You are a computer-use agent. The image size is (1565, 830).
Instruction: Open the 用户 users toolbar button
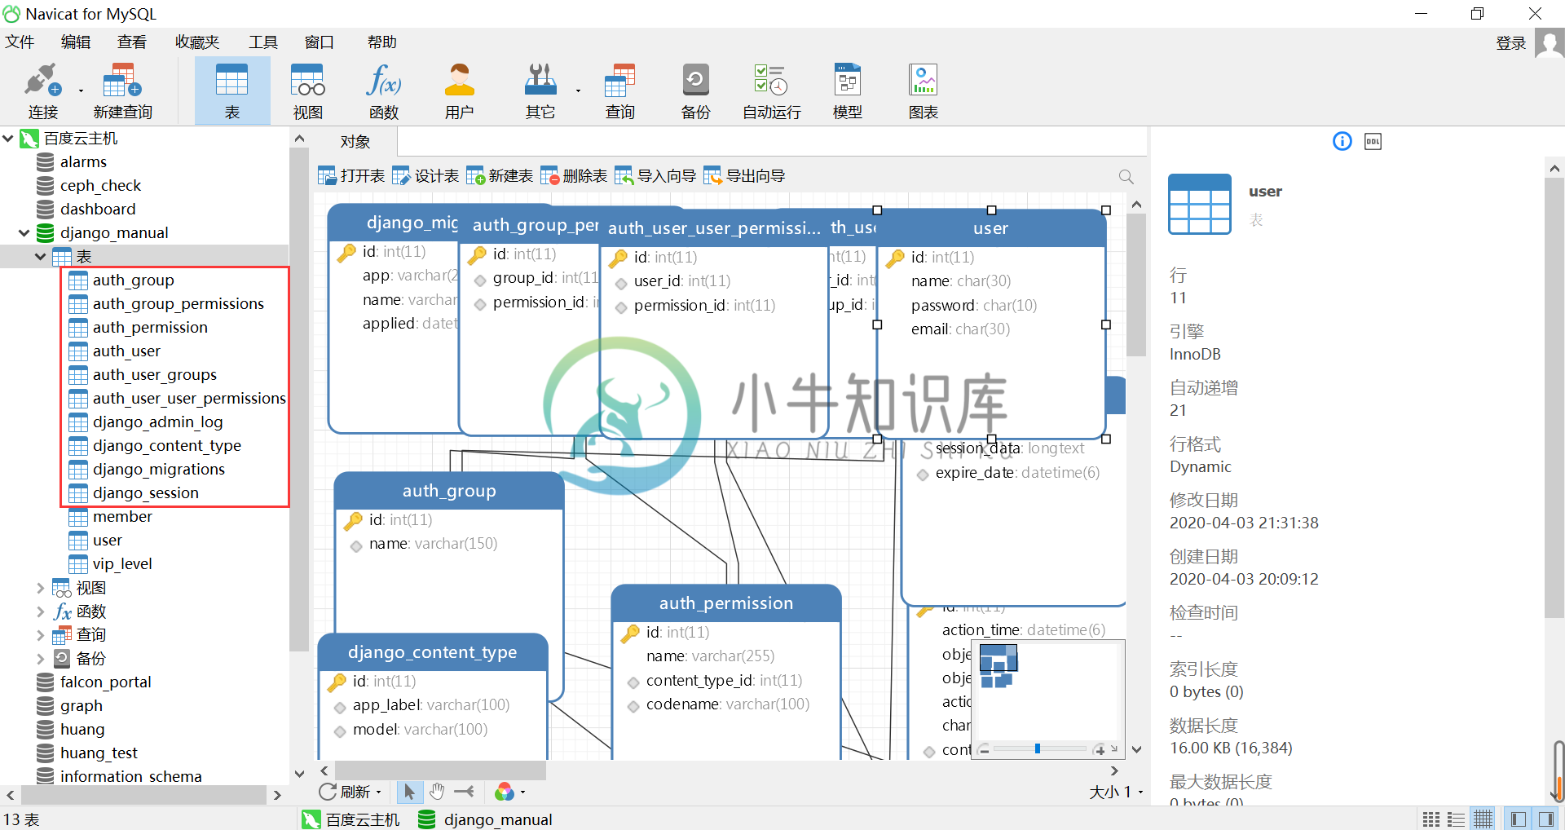pyautogui.click(x=459, y=91)
